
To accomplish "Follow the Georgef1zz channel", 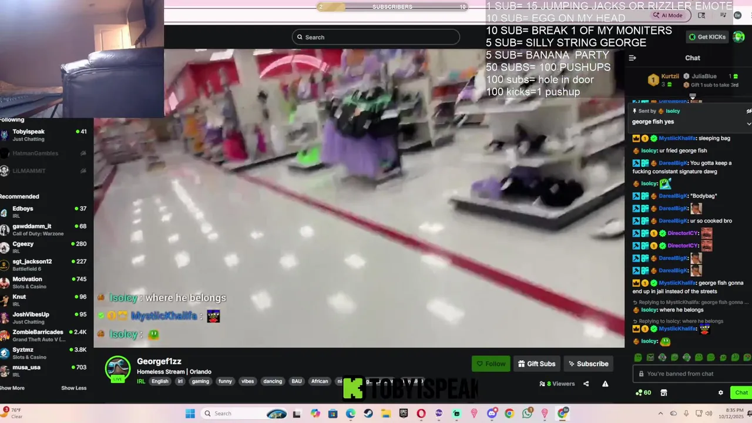I will [491, 364].
